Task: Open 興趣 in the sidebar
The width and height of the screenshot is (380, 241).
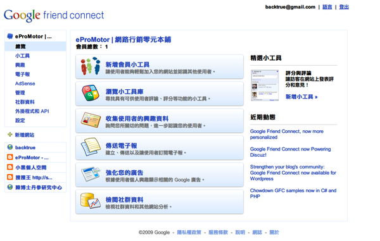Action: pyautogui.click(x=20, y=65)
